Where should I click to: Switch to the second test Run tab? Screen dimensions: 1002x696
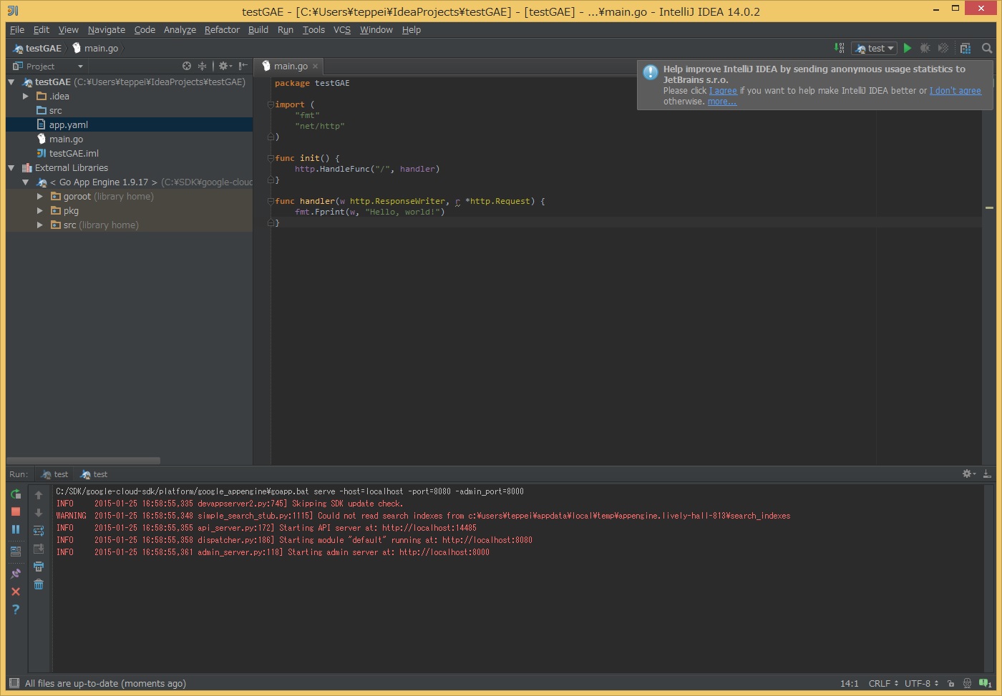pos(94,474)
